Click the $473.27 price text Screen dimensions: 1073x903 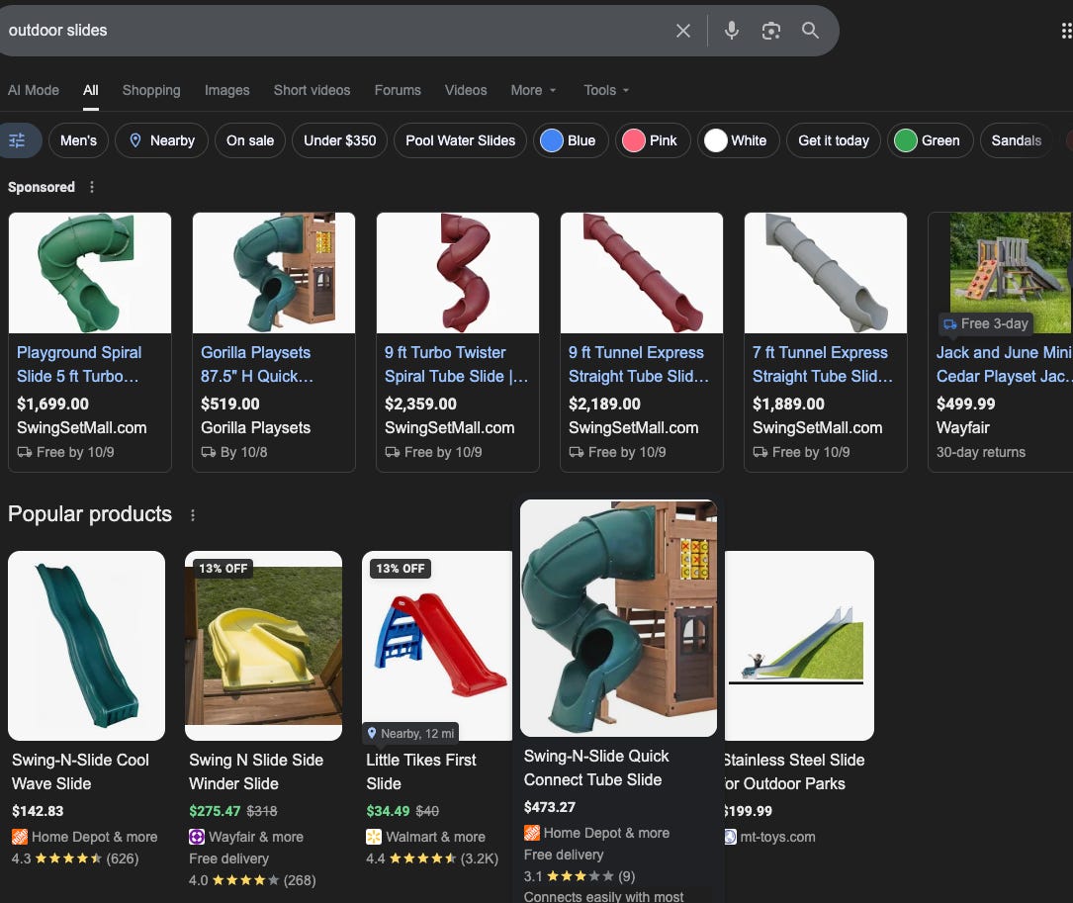(550, 807)
